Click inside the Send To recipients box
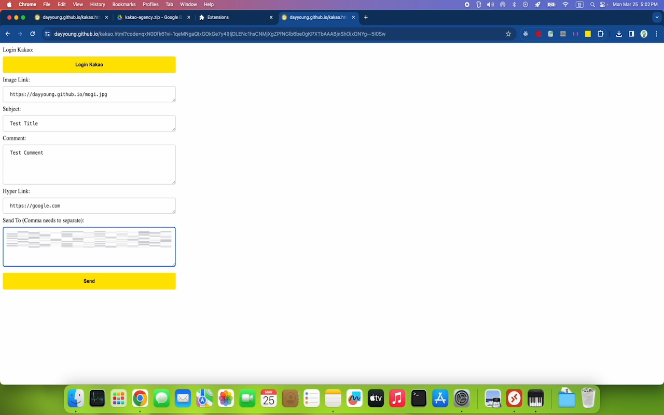This screenshot has width=664, height=415. click(89, 247)
